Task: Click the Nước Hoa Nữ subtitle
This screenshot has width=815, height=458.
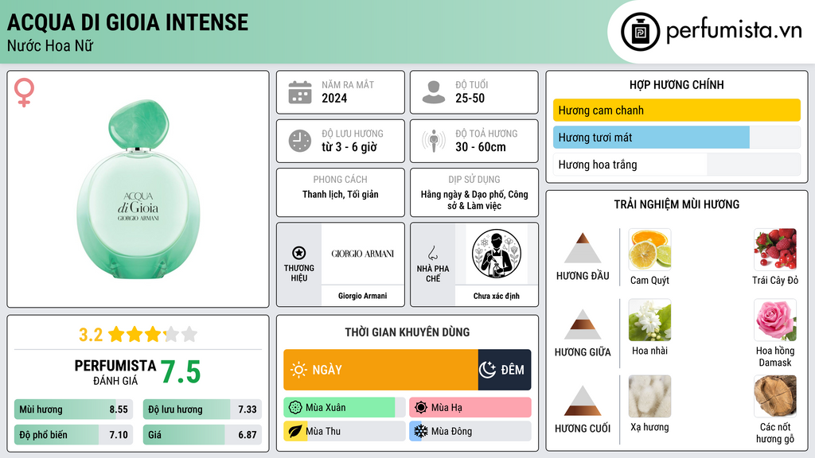Action: [x=50, y=45]
